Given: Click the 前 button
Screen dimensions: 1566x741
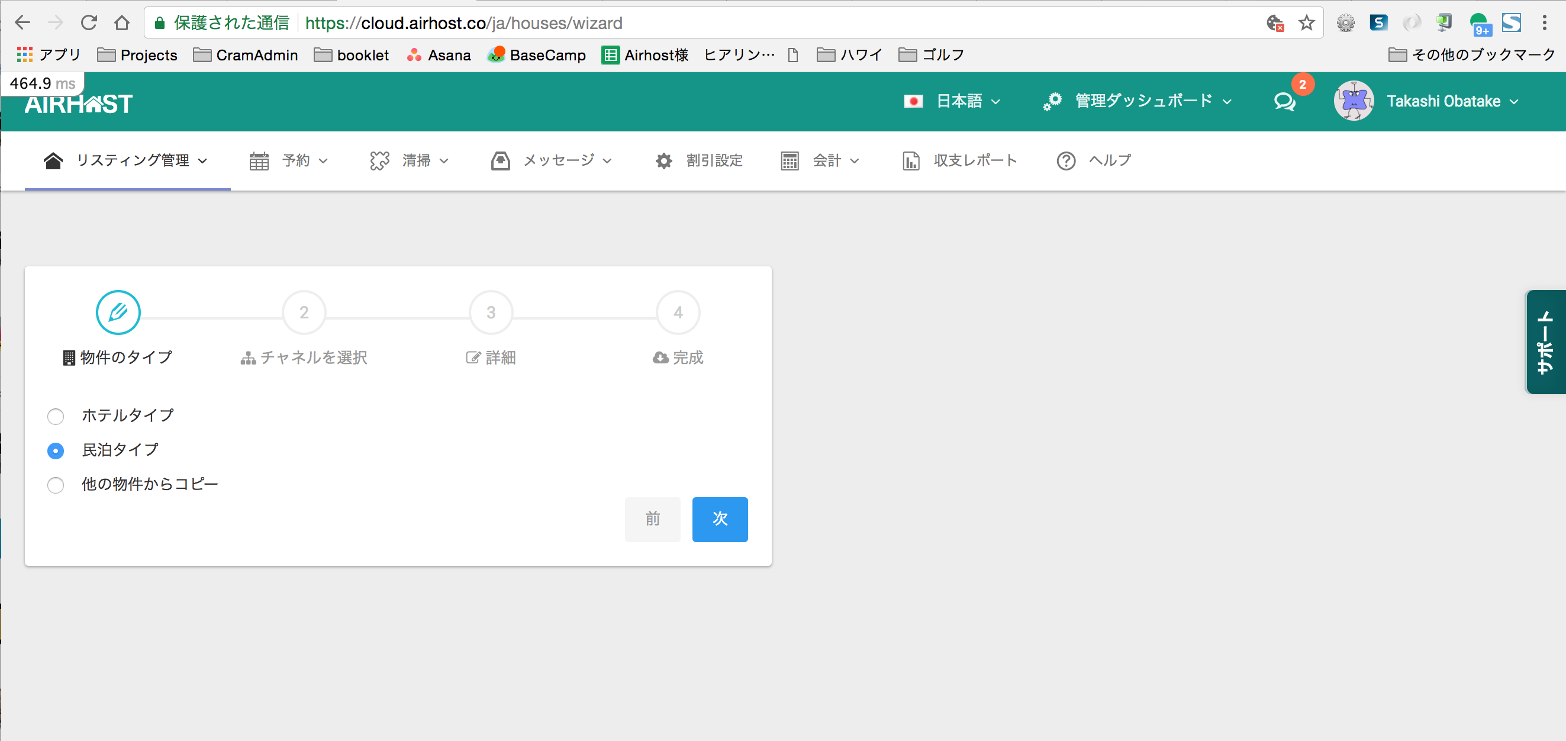Looking at the screenshot, I should [652, 519].
